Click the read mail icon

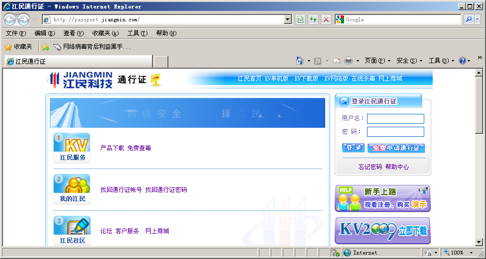click(337, 61)
